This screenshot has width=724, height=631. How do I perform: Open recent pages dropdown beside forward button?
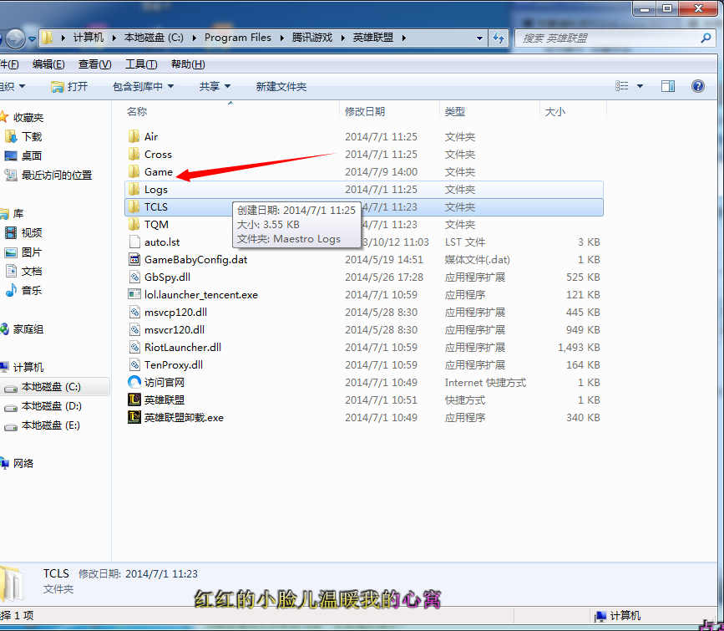32,38
